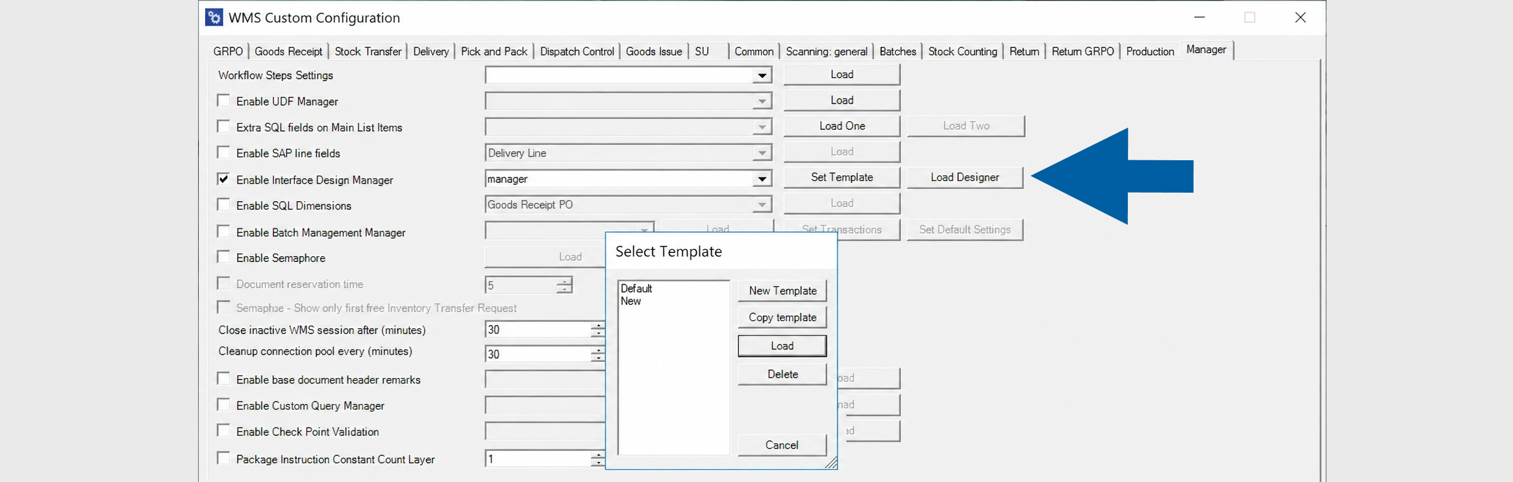
Task: Click the WMS Custom Configuration app icon
Action: coord(214,18)
